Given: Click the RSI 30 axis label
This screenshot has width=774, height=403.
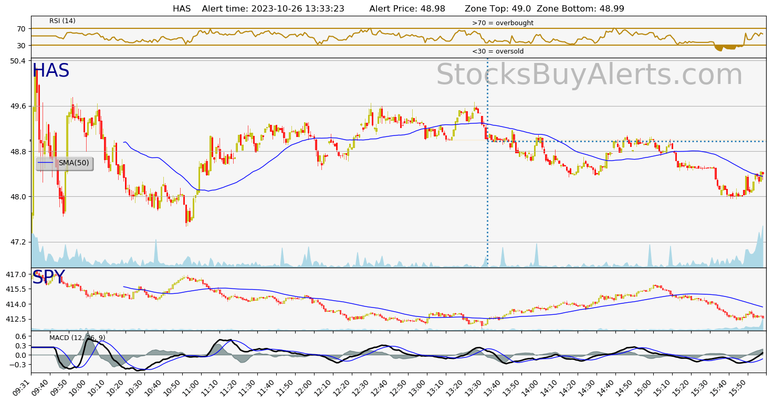Looking at the screenshot, I should [22, 46].
